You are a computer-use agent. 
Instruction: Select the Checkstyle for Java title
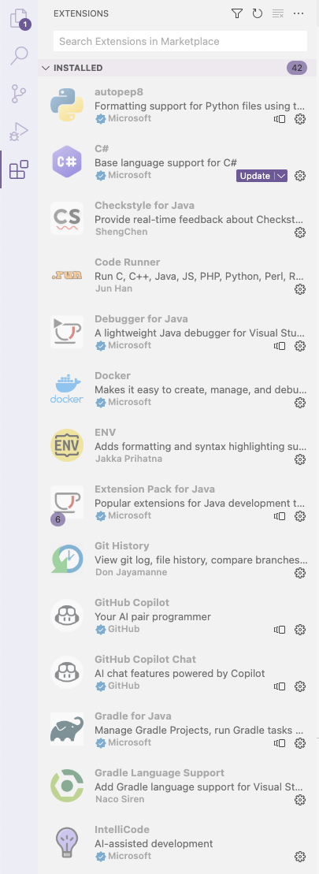144,206
